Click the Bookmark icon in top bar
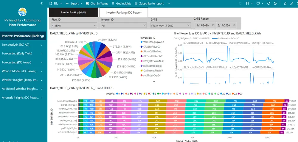Image resolution: width=298 pixels, height=142 pixels. 248,4
